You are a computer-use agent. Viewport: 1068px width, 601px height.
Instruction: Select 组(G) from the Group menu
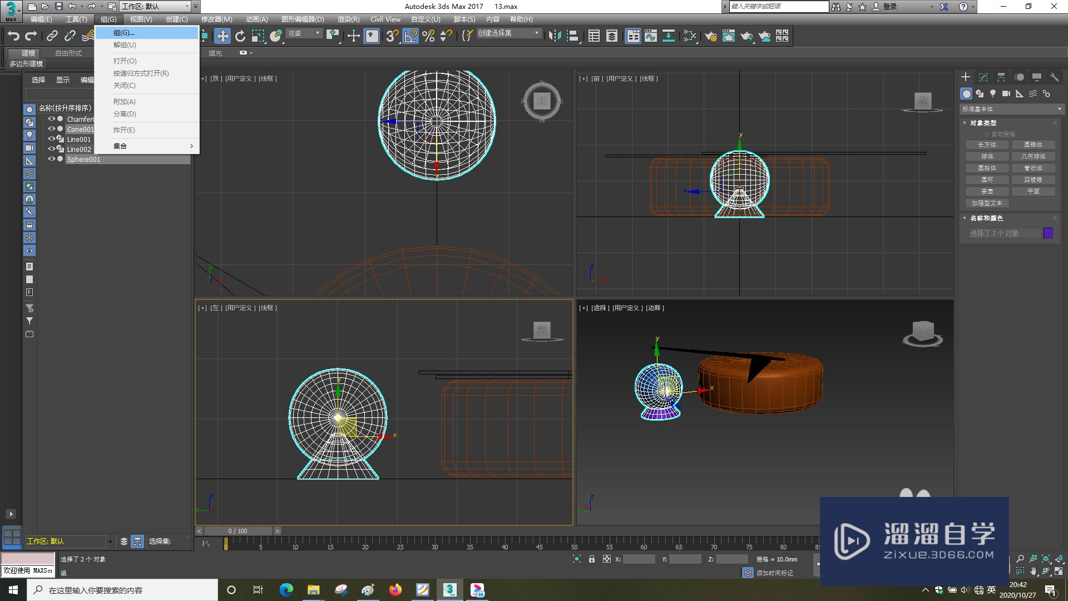(123, 32)
